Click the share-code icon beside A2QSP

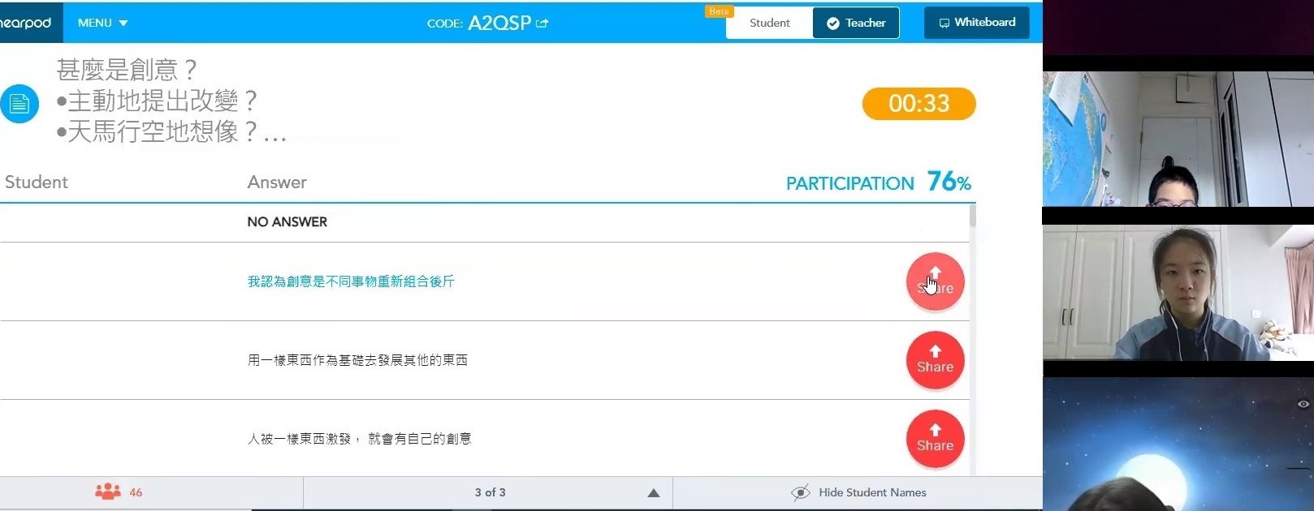click(542, 23)
